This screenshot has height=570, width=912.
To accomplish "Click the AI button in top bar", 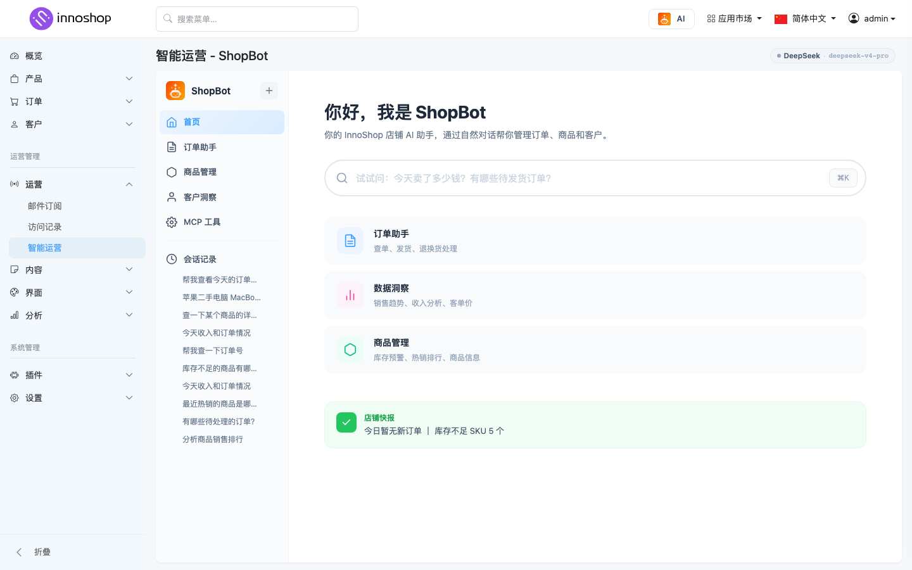I will tap(671, 19).
